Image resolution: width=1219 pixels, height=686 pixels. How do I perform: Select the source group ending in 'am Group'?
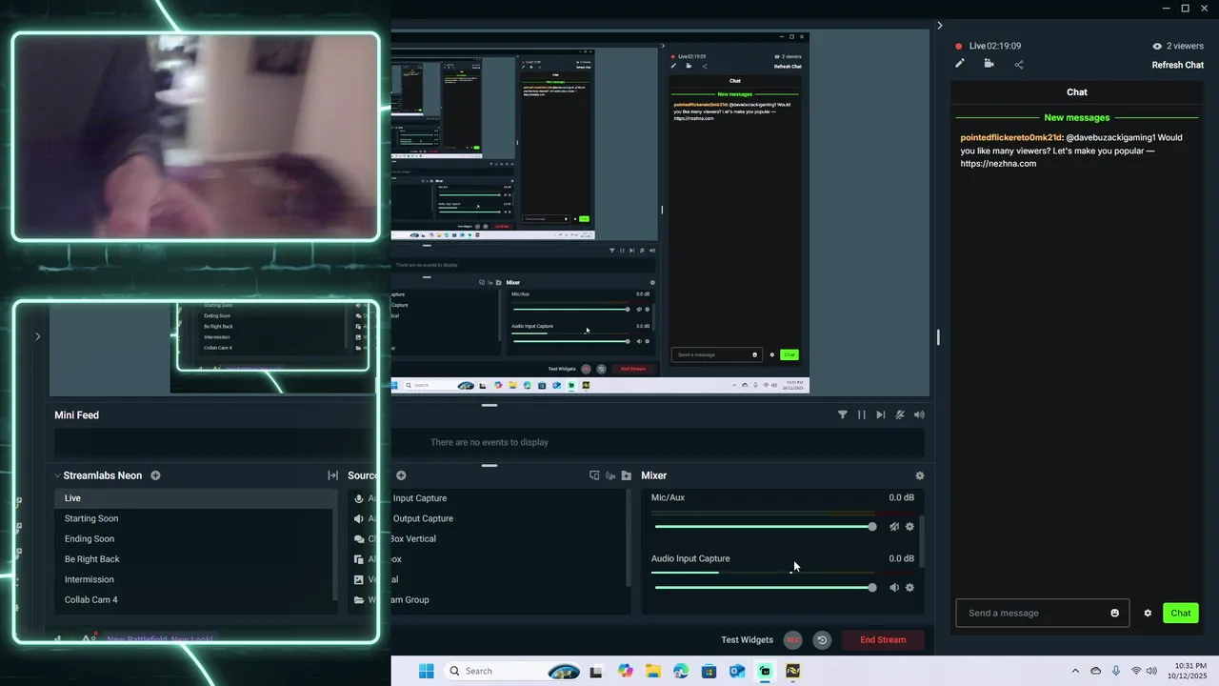coord(486,600)
